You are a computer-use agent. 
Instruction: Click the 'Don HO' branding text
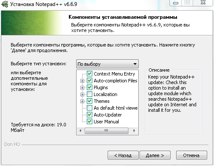pos(12,144)
